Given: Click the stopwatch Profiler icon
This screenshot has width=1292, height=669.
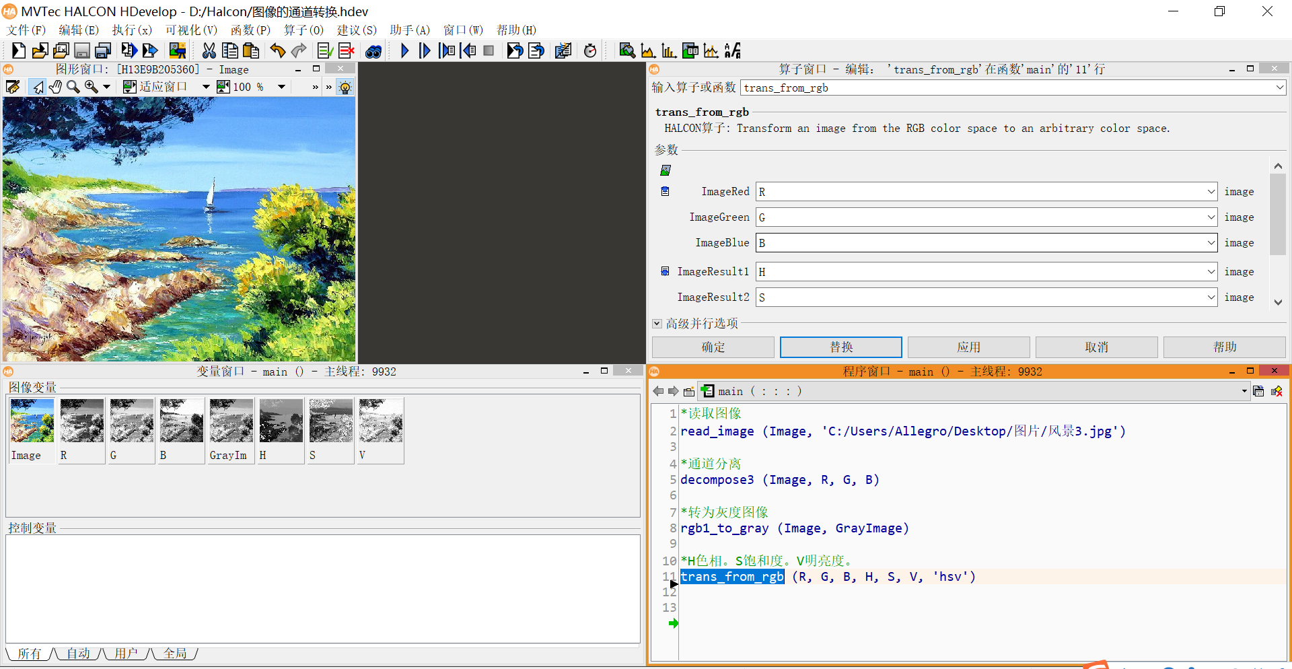Looking at the screenshot, I should pyautogui.click(x=590, y=50).
